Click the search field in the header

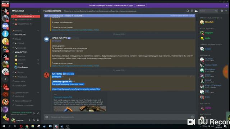pyautogui.click(x=208, y=11)
